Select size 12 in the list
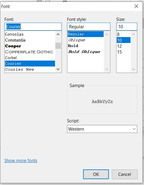The image size is (144, 185). click(x=124, y=46)
